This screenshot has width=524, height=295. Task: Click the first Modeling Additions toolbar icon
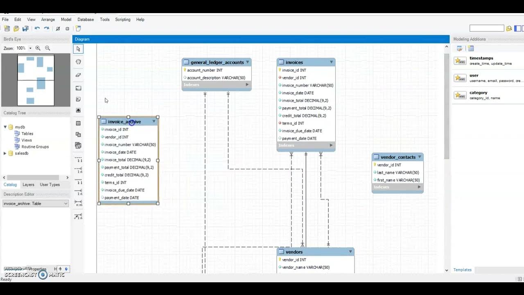click(460, 48)
